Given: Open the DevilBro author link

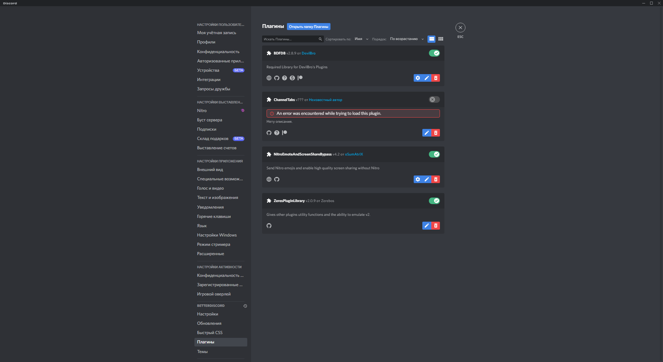Looking at the screenshot, I should pos(308,53).
